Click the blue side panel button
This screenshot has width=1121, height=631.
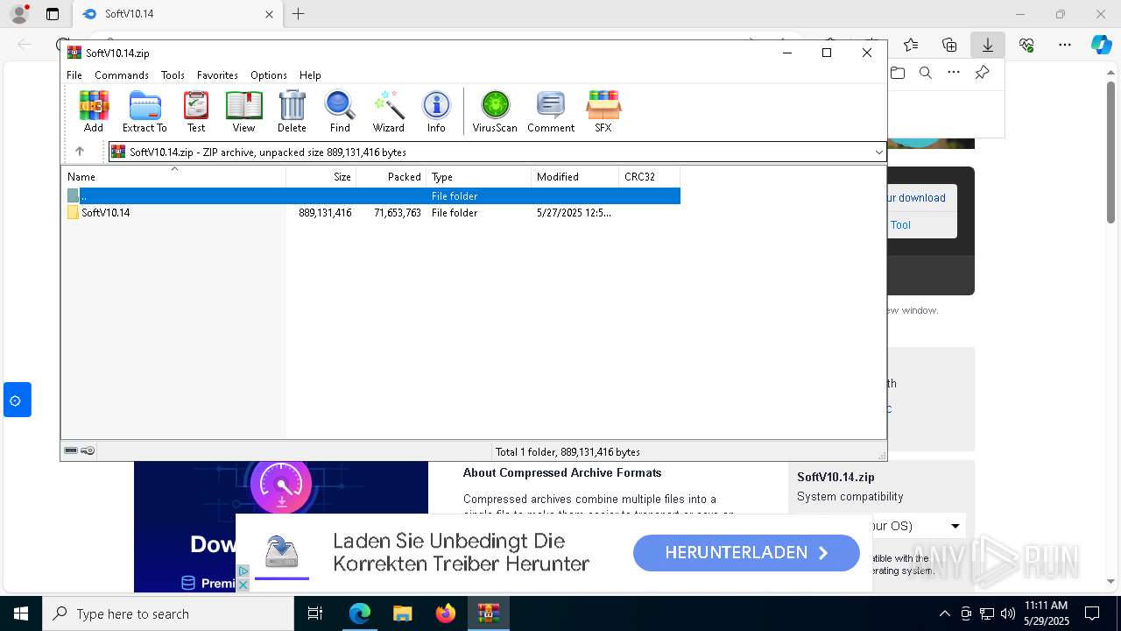point(17,400)
